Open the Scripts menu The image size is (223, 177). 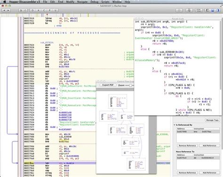[105, 2]
